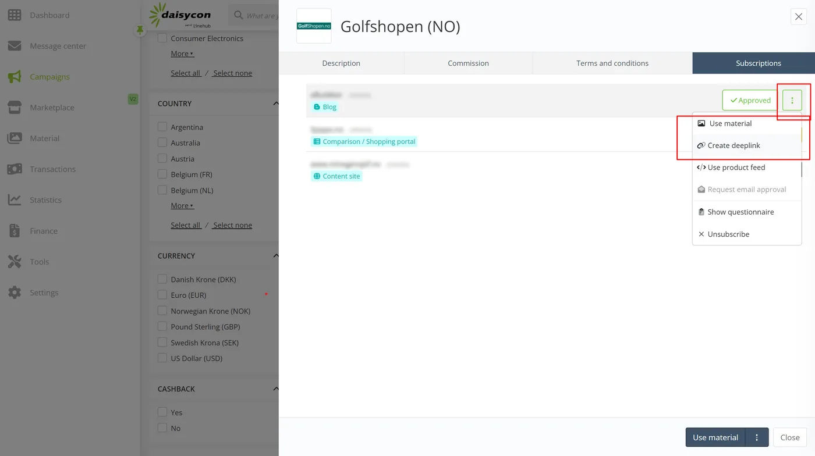Open the Settings gear icon

[15, 293]
